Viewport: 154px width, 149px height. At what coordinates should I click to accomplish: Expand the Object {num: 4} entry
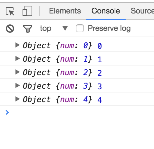[17, 99]
